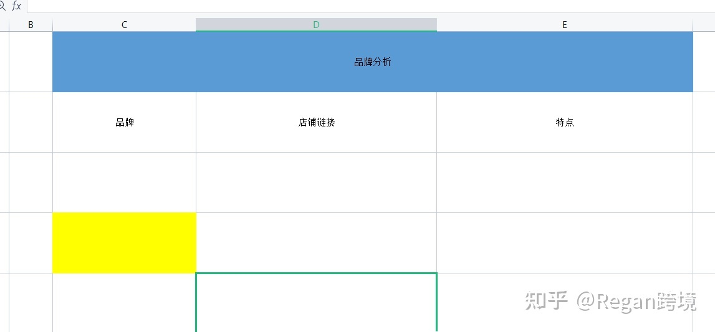Select the yellow filled cell
Screen dimensions: 715x332
(x=124, y=242)
